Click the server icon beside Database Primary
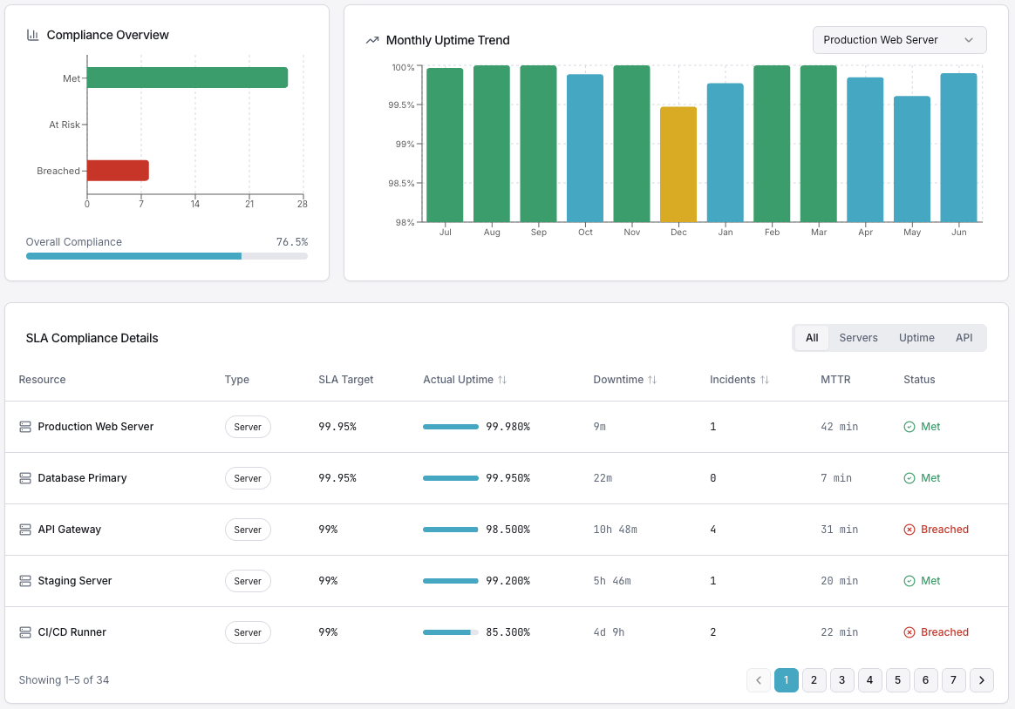Viewport: 1015px width, 709px height. pyautogui.click(x=25, y=478)
